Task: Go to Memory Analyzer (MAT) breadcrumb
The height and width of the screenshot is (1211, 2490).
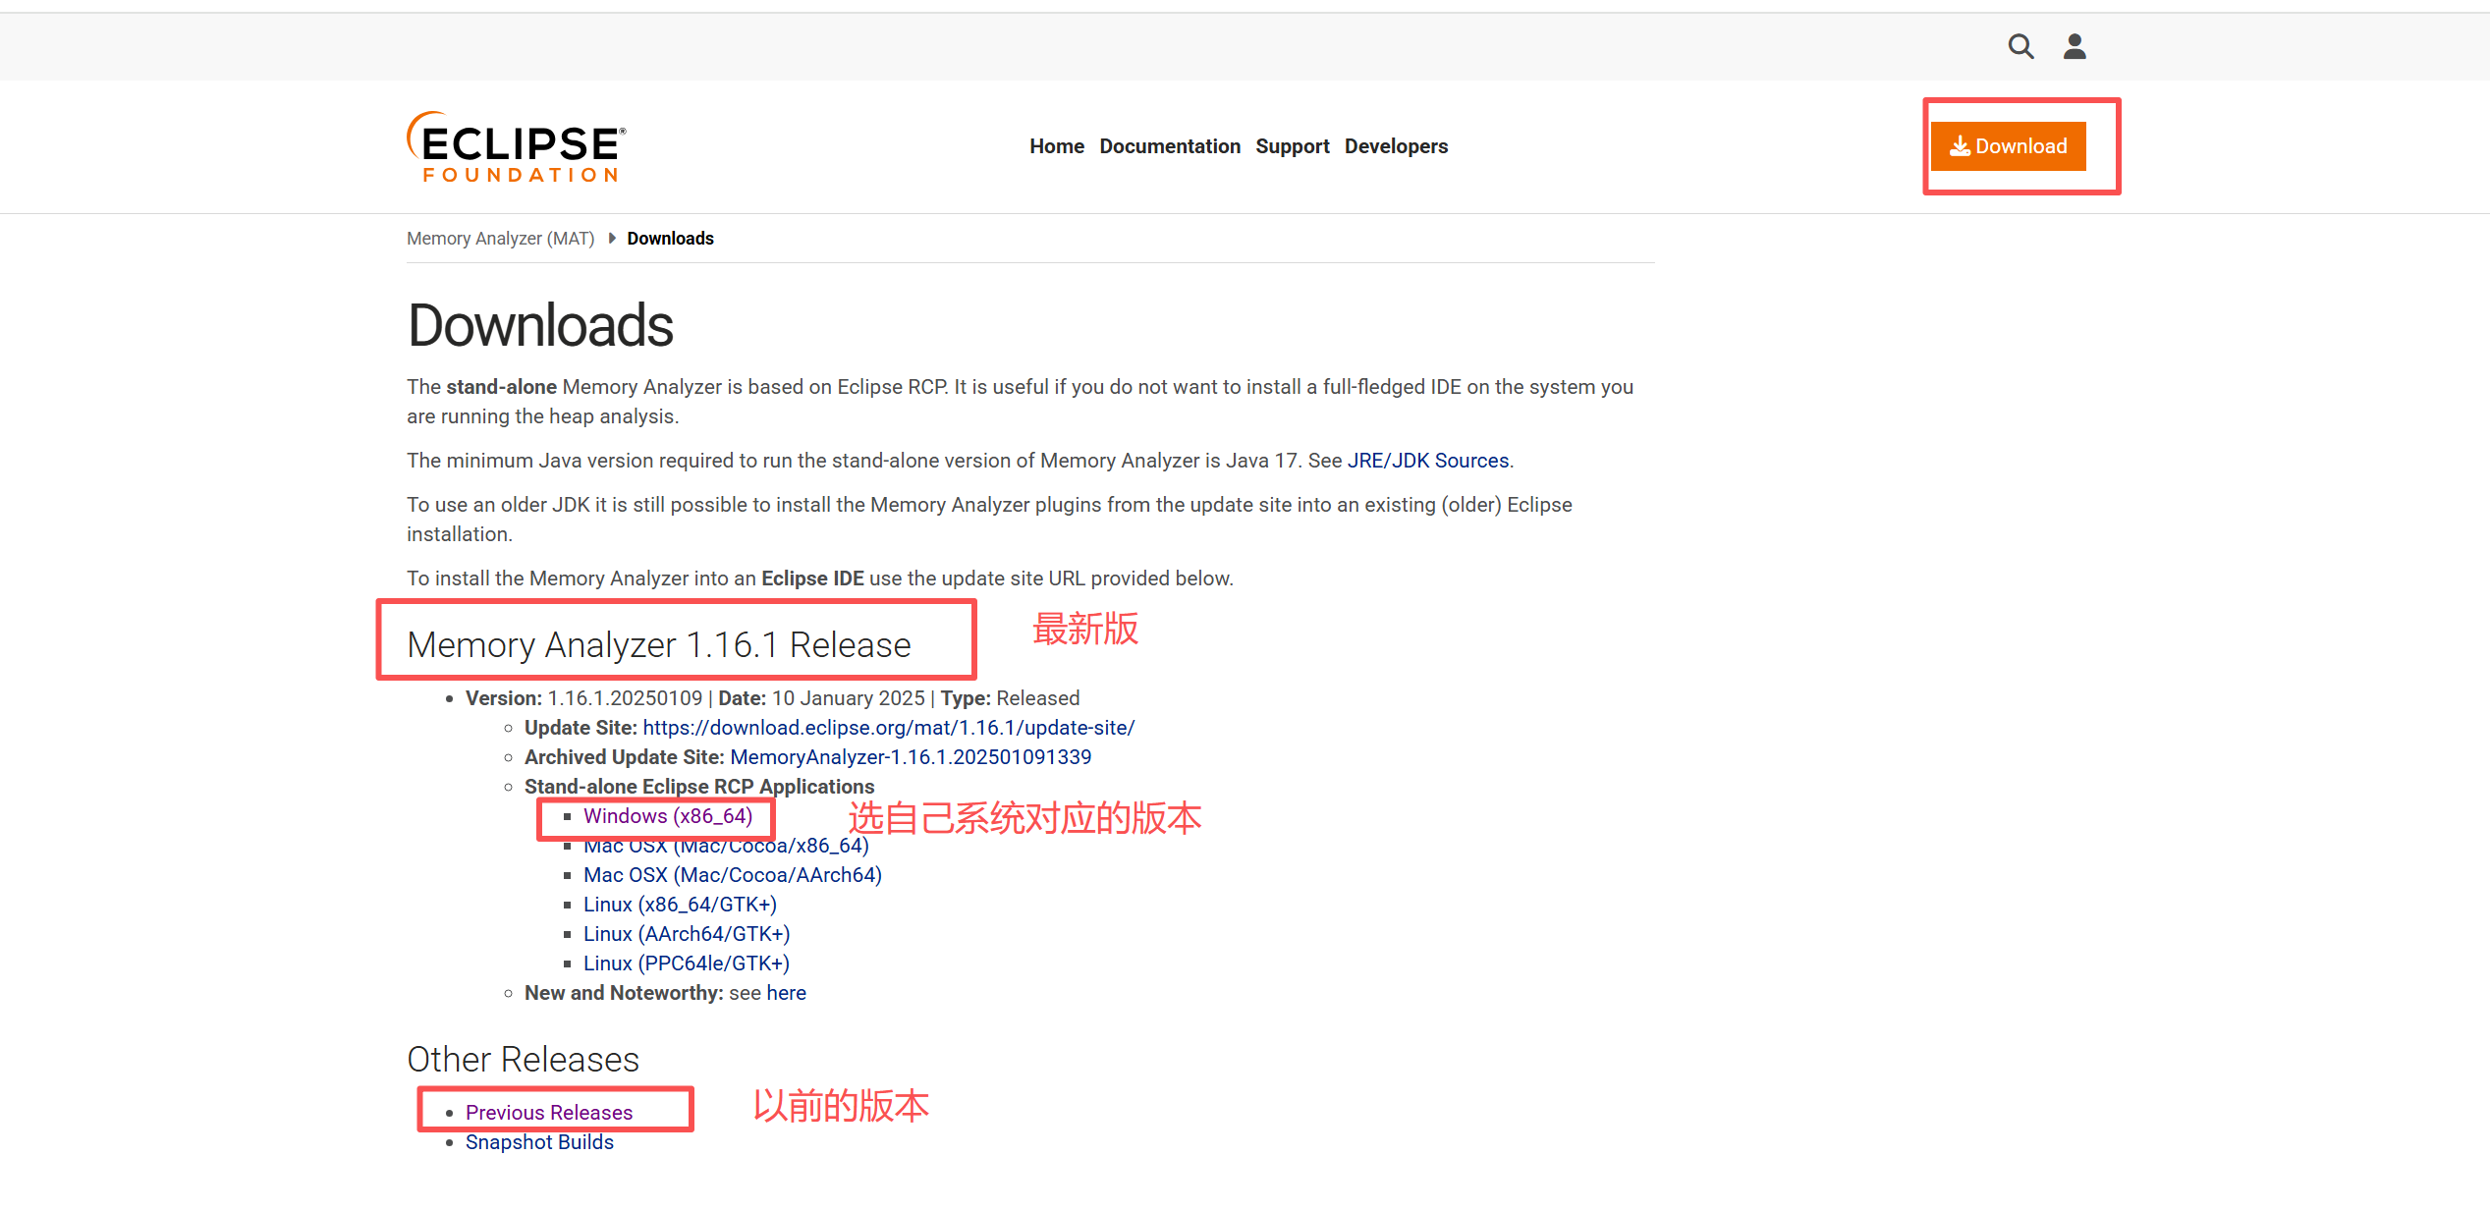Action: click(x=500, y=239)
